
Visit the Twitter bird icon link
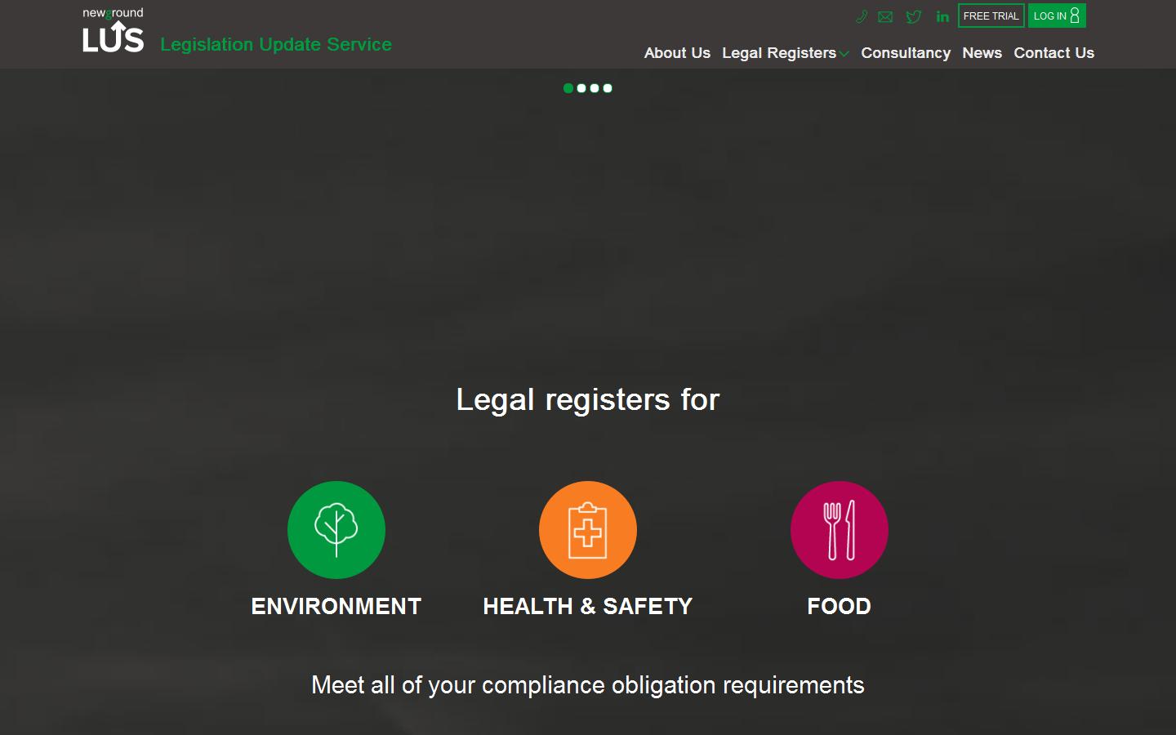point(914,16)
